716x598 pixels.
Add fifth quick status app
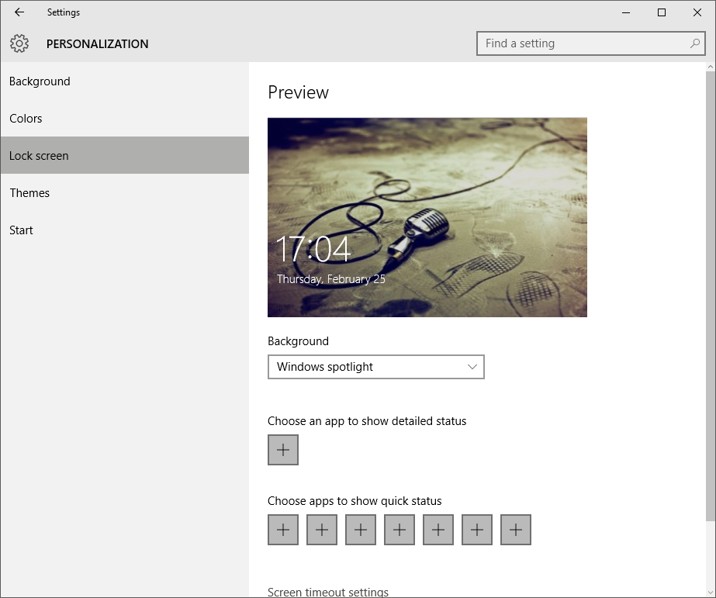pos(438,530)
